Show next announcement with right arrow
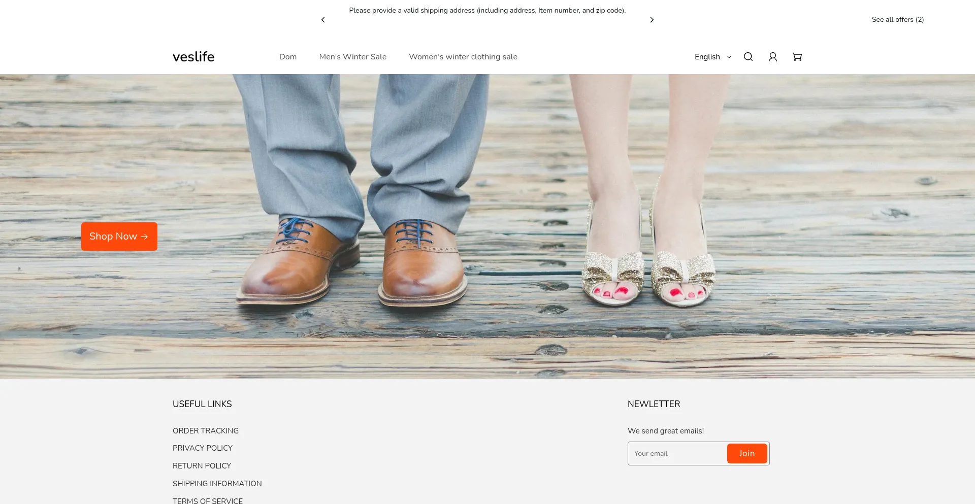This screenshot has height=504, width=975. click(652, 20)
